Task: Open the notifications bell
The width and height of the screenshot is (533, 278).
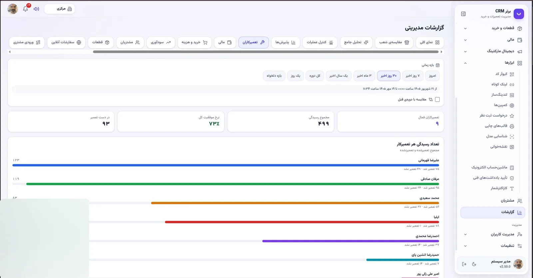Action: pyautogui.click(x=25, y=9)
